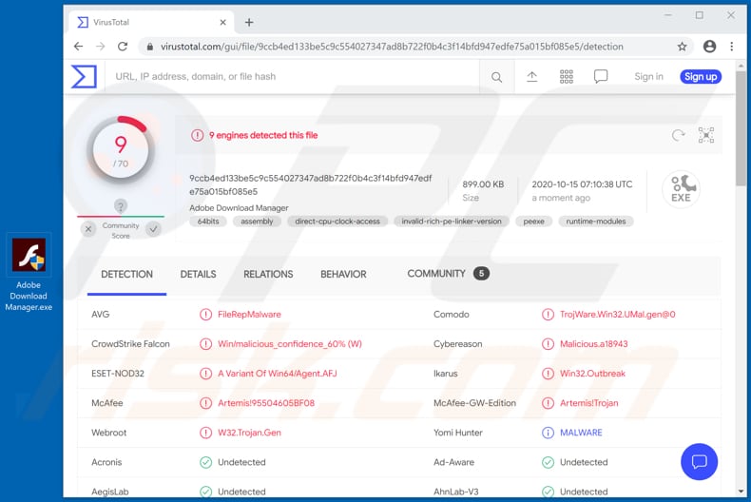
Task: Click the invalid-rich-pe-linker-version tag
Action: coord(452,222)
